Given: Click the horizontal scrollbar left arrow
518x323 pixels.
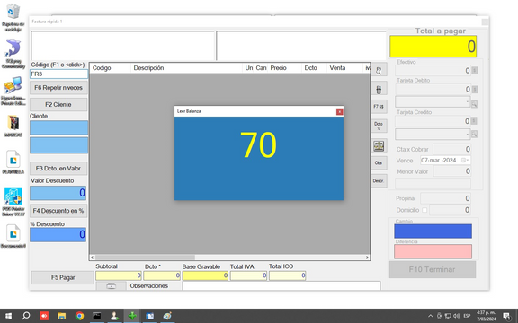Looking at the screenshot, I should (92, 258).
